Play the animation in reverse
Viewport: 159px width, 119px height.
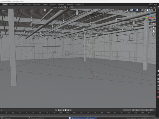(64, 110)
